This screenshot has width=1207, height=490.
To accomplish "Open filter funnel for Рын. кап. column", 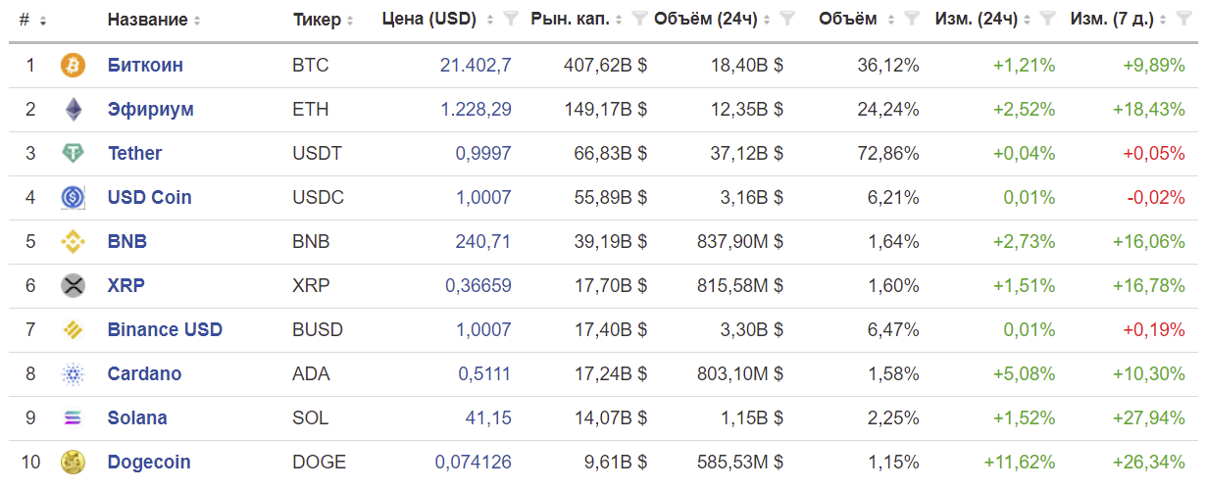I will coord(639,19).
